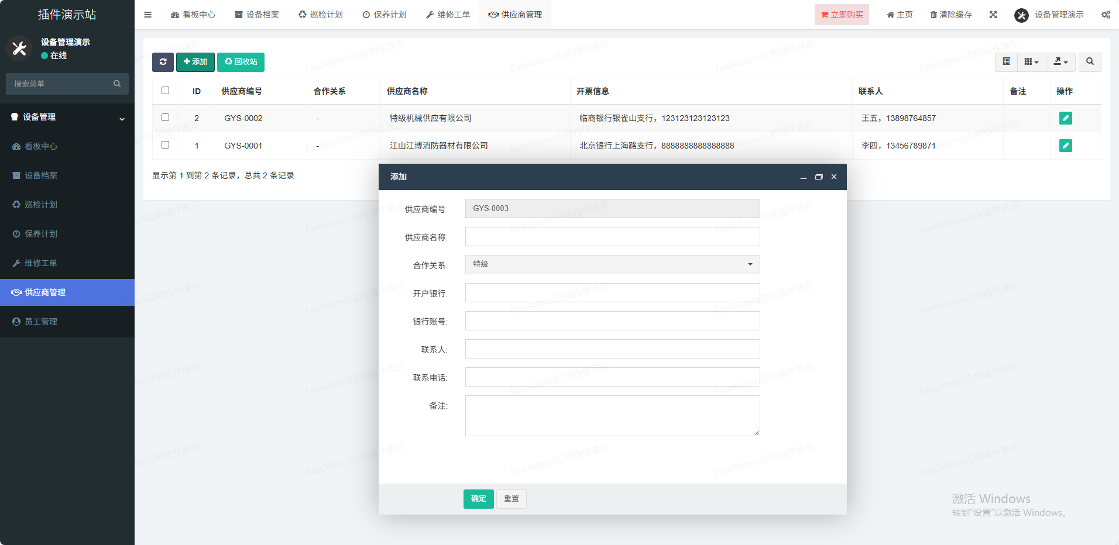Check the checkbox for row GYS-0001
The height and width of the screenshot is (545, 1119).
tap(166, 145)
